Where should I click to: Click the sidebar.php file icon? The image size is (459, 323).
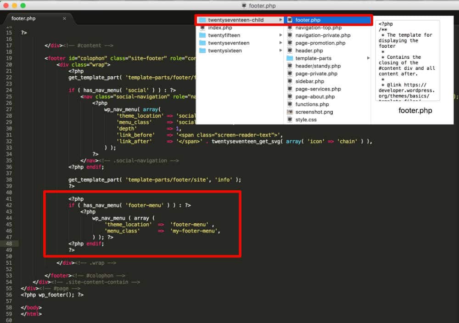tap(290, 81)
